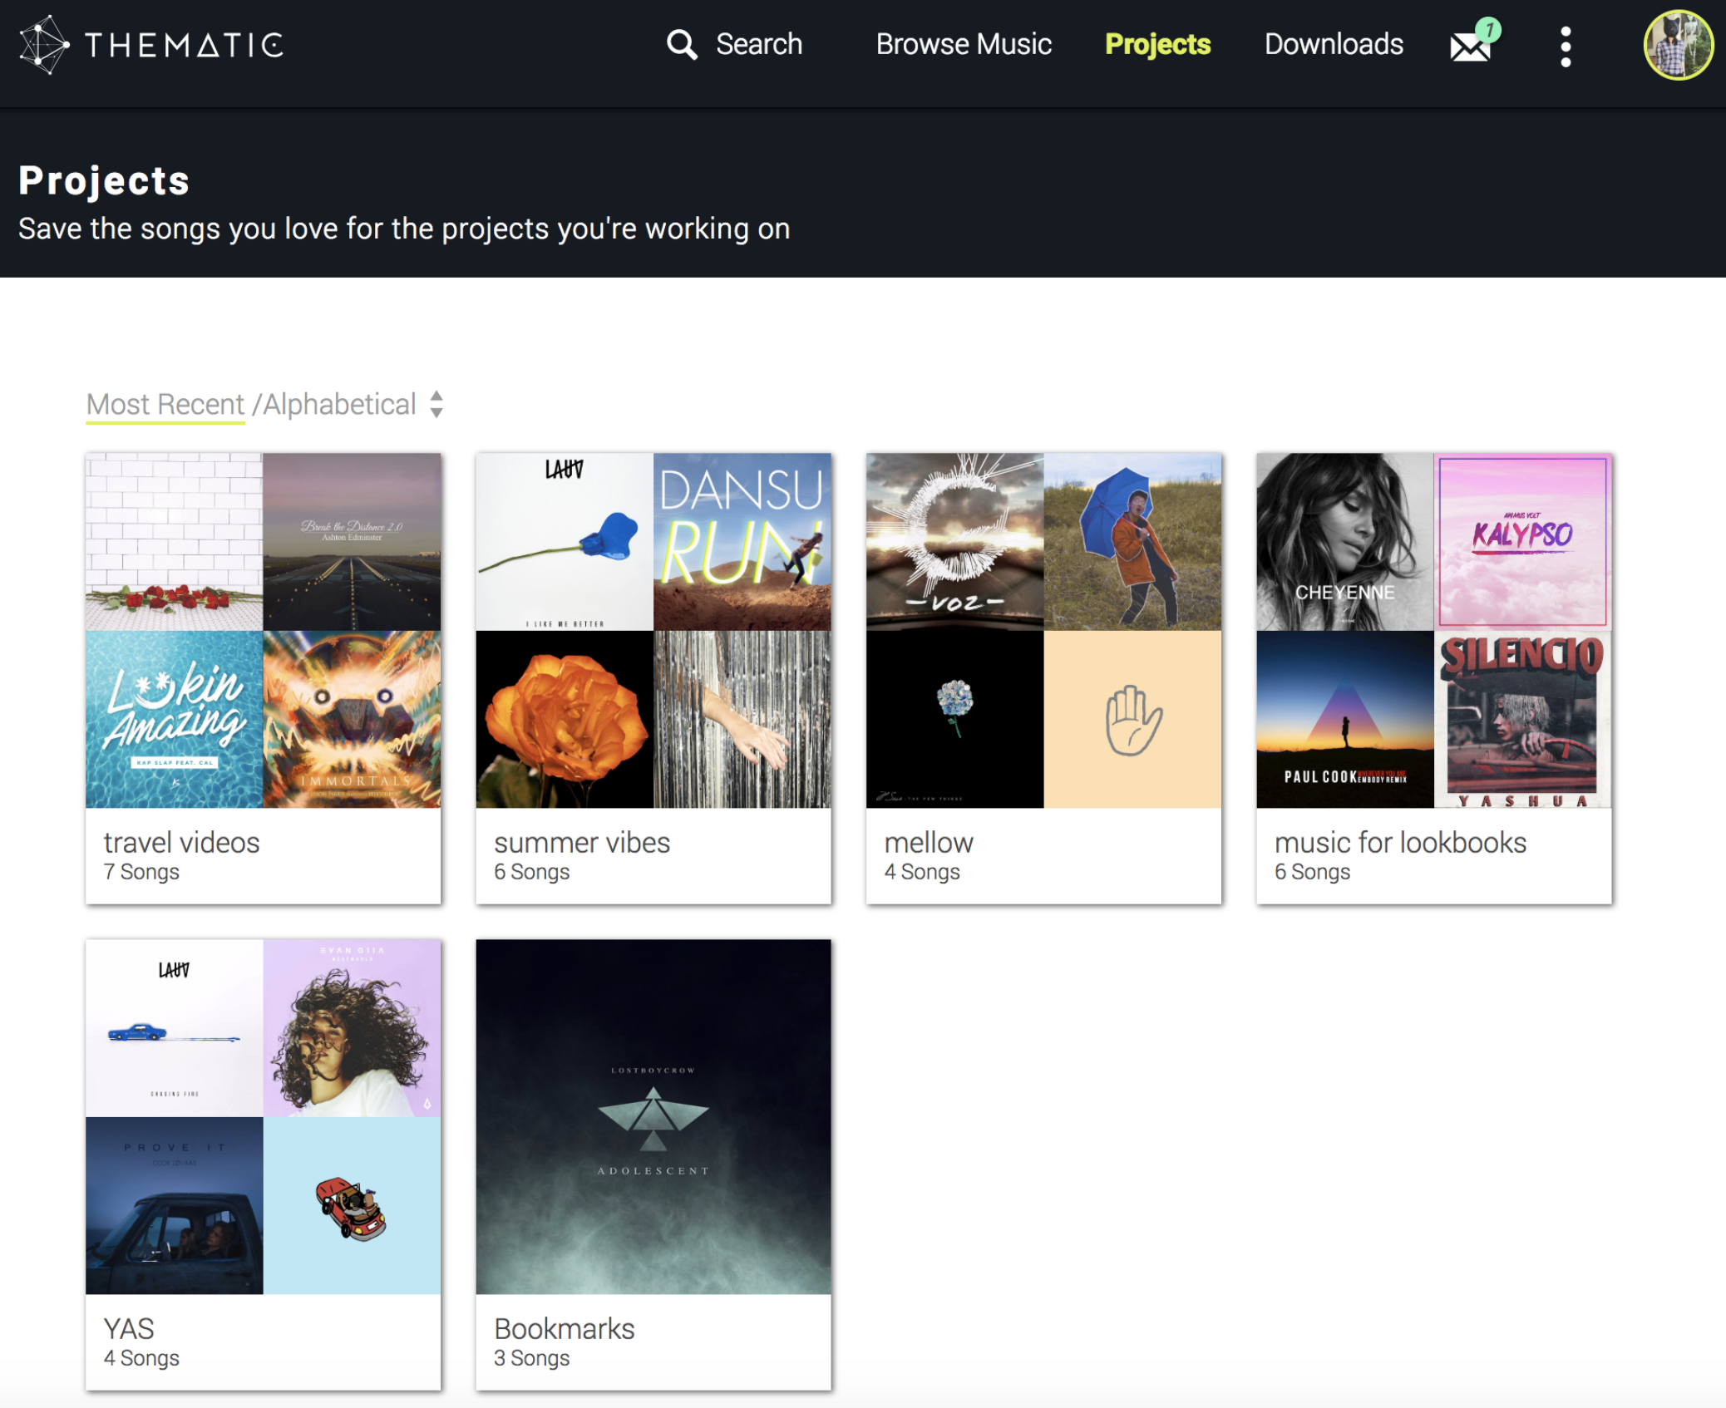Click the Projects page heading
1726x1408 pixels.
click(x=104, y=180)
